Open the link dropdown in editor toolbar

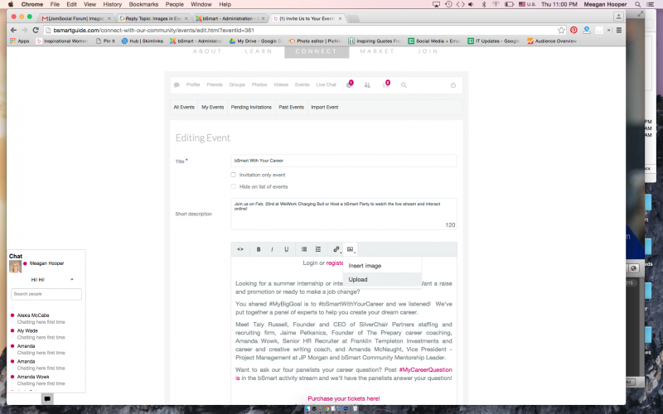[336, 249]
